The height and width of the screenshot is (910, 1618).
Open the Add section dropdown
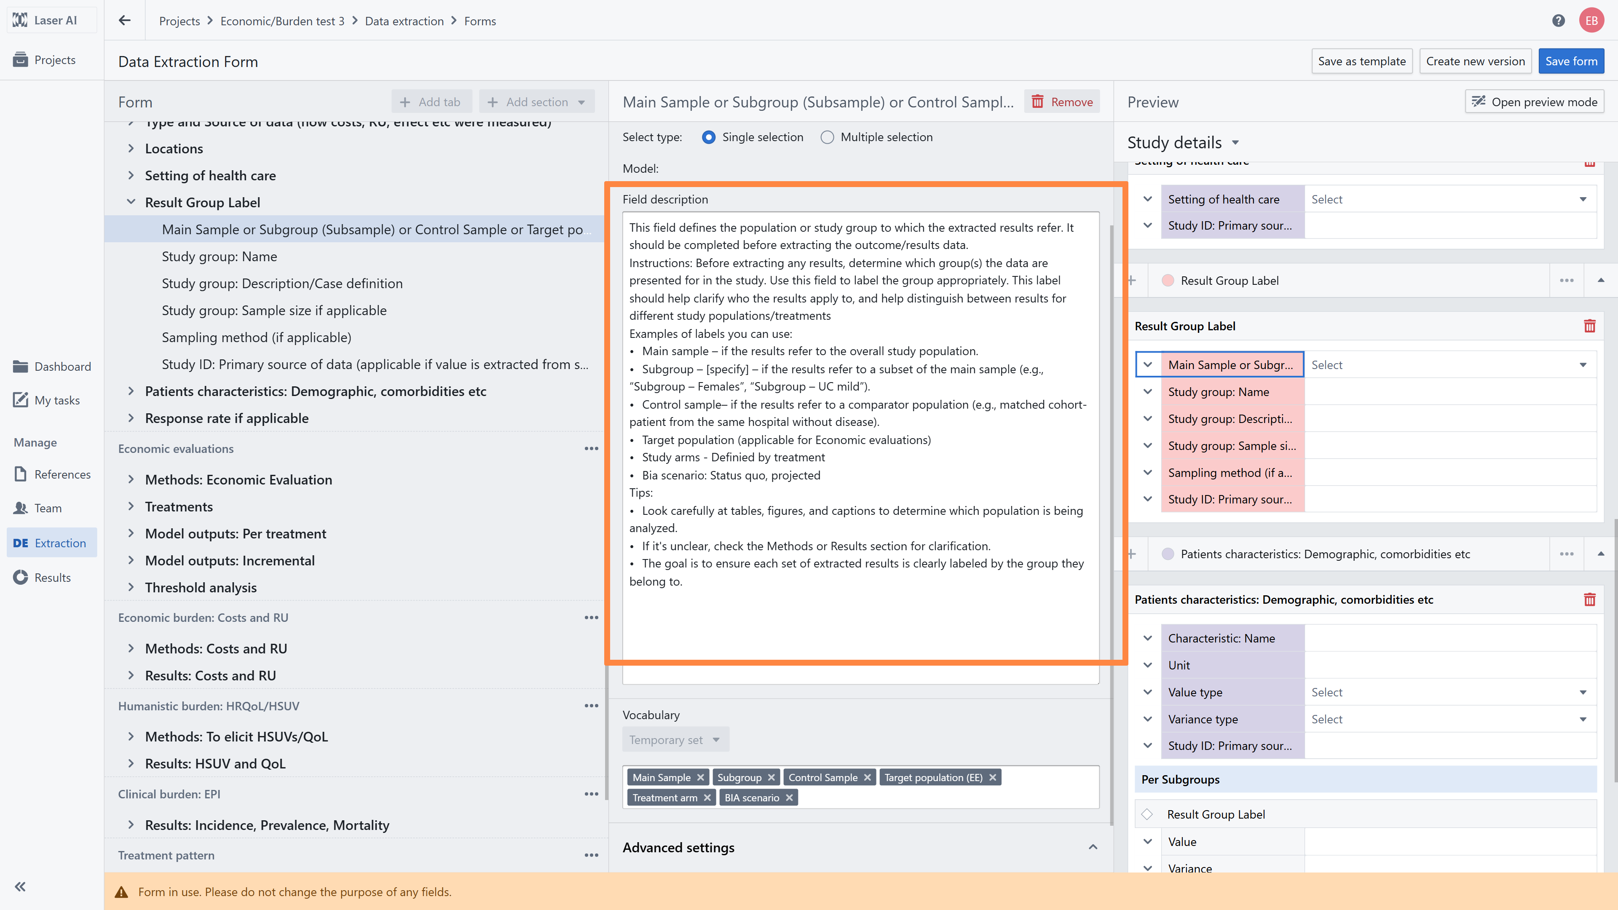point(536,102)
